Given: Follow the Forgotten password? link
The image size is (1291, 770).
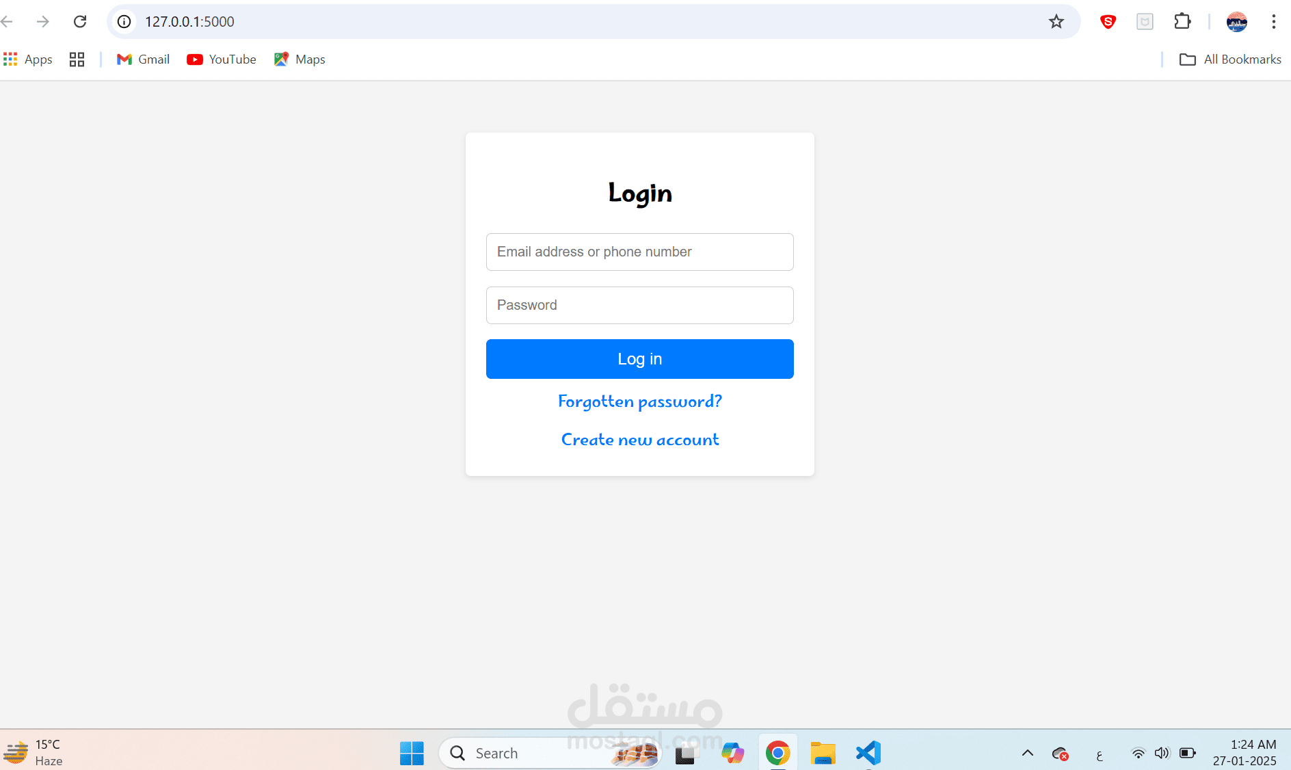Looking at the screenshot, I should point(640,401).
